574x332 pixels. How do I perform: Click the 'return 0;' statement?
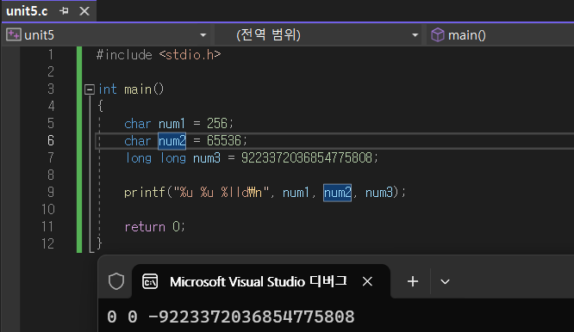click(154, 227)
